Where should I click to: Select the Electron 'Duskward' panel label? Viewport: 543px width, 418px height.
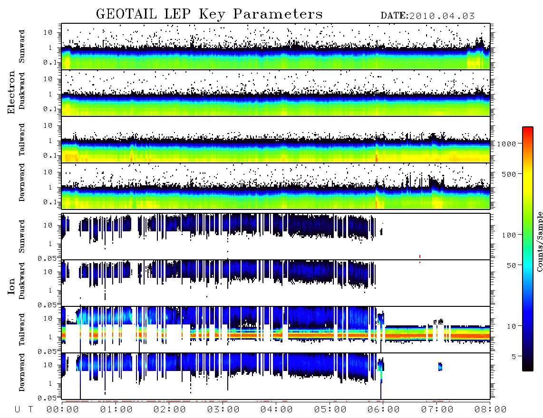coord(22,91)
